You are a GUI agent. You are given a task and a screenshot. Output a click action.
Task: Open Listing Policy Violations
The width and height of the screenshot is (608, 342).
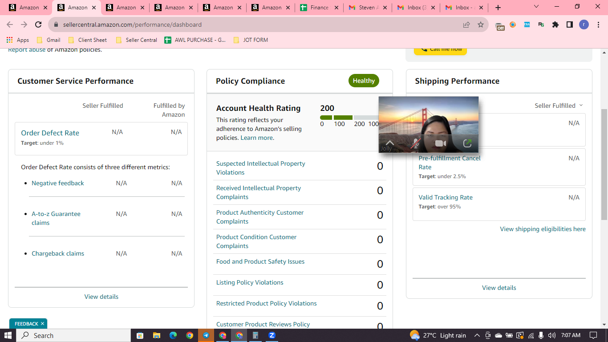(250, 282)
